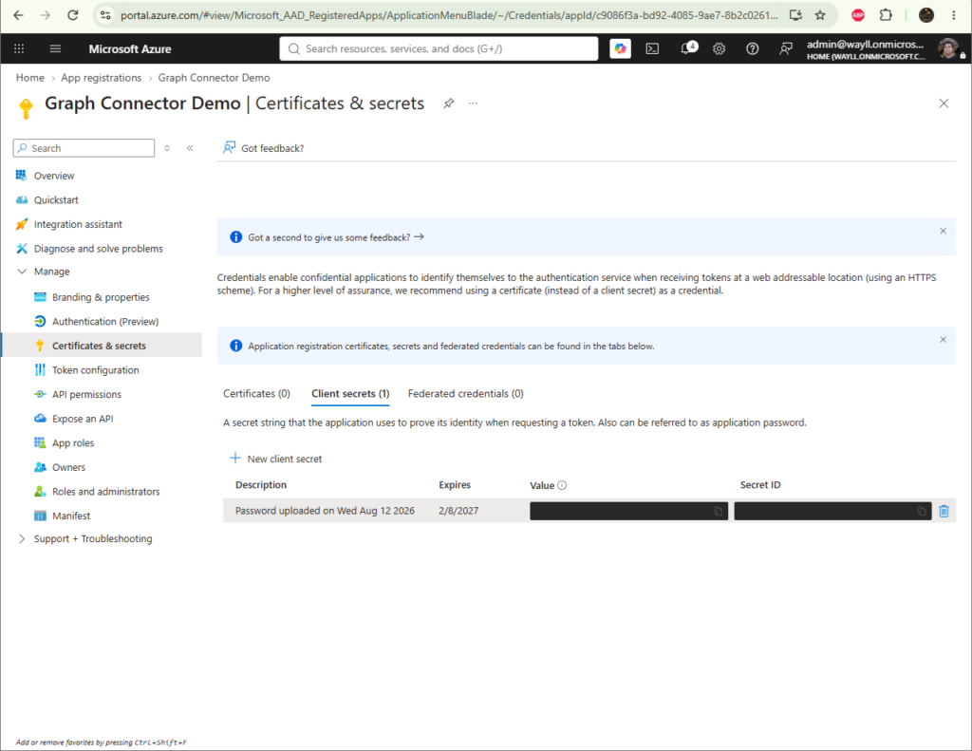Follow the give us some feedback link

coord(335,237)
